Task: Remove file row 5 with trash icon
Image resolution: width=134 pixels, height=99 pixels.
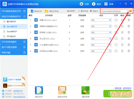Action: point(129,45)
